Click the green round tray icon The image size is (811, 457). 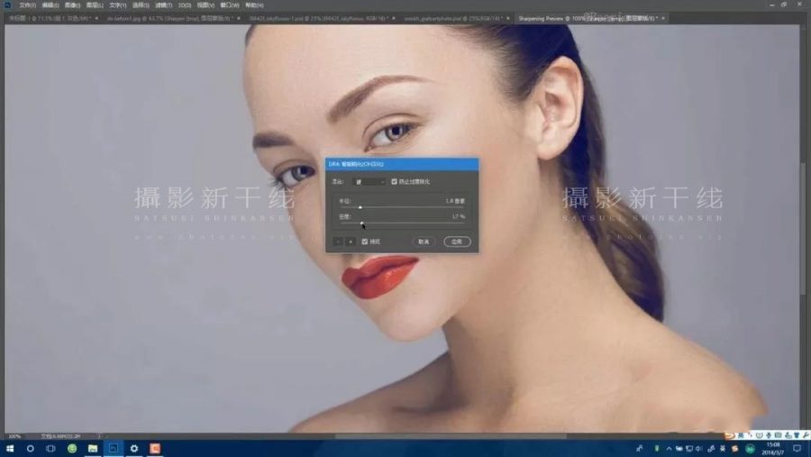tap(750, 448)
